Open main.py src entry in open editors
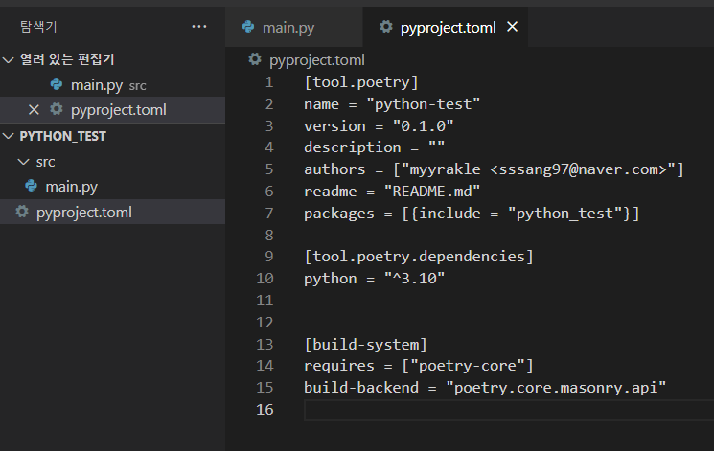This screenshot has width=714, height=451. (96, 85)
